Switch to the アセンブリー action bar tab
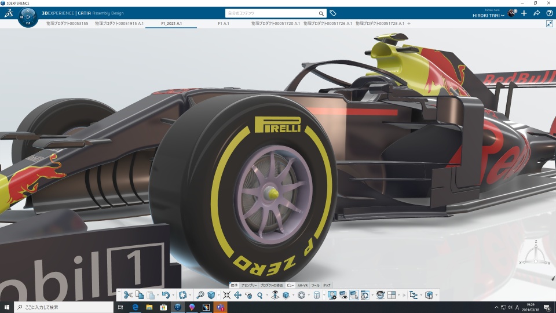The height and width of the screenshot is (313, 556). tap(249, 285)
